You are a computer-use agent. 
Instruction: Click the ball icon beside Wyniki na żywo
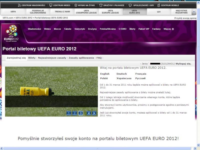76,5
